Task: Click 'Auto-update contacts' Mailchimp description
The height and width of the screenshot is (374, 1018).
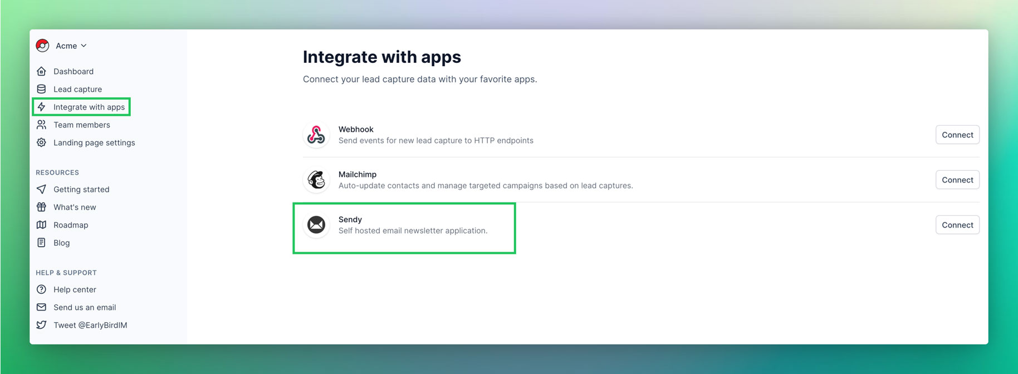Action: click(486, 185)
